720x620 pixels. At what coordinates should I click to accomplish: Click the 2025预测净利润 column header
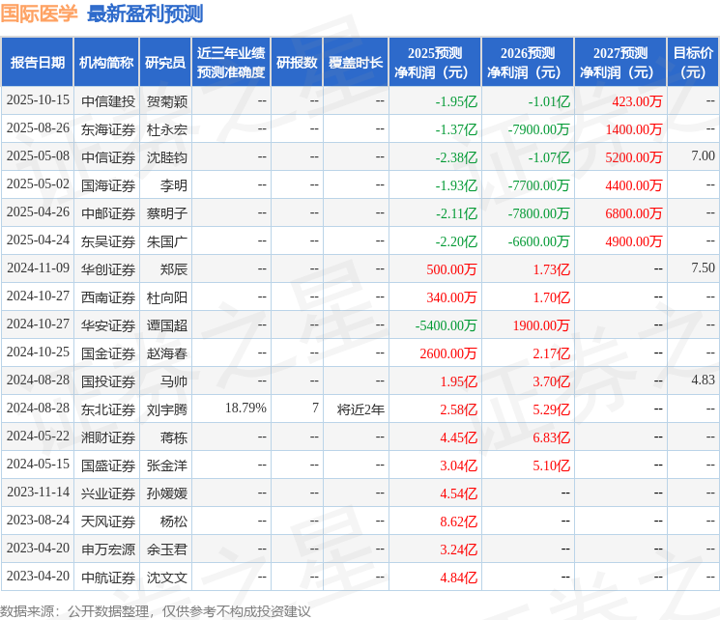click(x=435, y=63)
